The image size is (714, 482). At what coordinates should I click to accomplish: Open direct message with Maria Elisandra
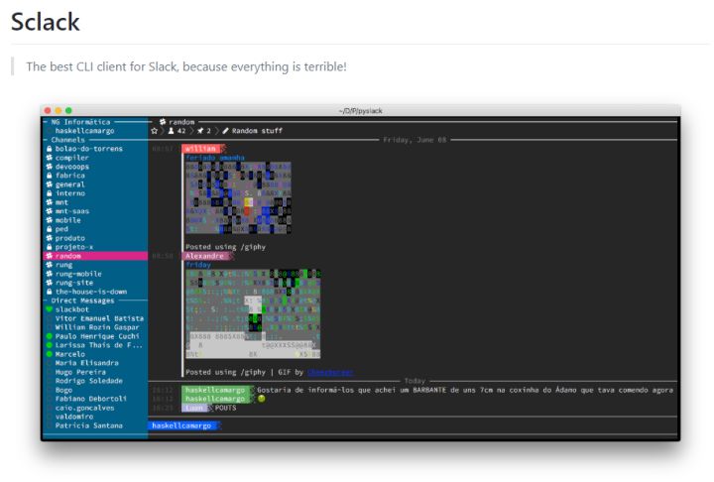(86, 363)
